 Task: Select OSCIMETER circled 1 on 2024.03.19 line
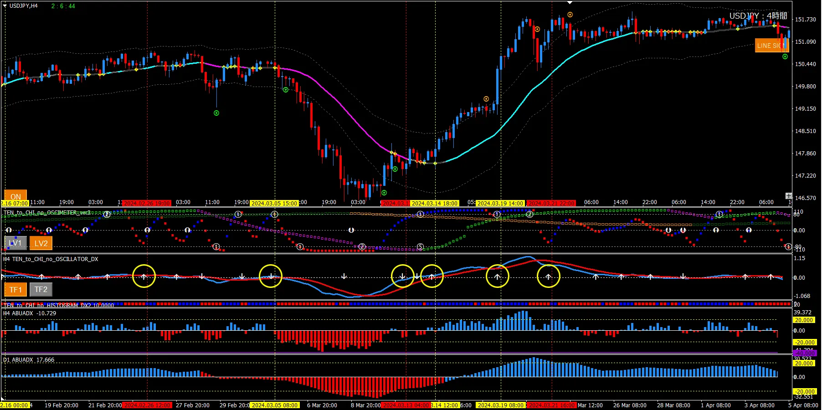[497, 214]
